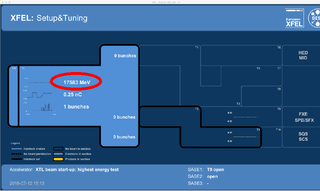Click the 2018-07-12 18:13 timestamp
The height and width of the screenshot is (191, 320).
pyautogui.click(x=27, y=183)
